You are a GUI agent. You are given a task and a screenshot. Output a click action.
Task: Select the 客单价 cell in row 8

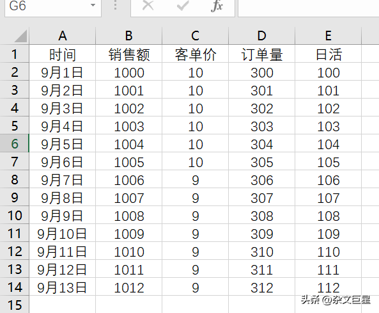coord(196,179)
